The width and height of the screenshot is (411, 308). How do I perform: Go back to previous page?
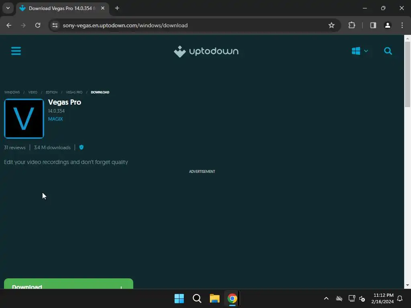point(9,25)
